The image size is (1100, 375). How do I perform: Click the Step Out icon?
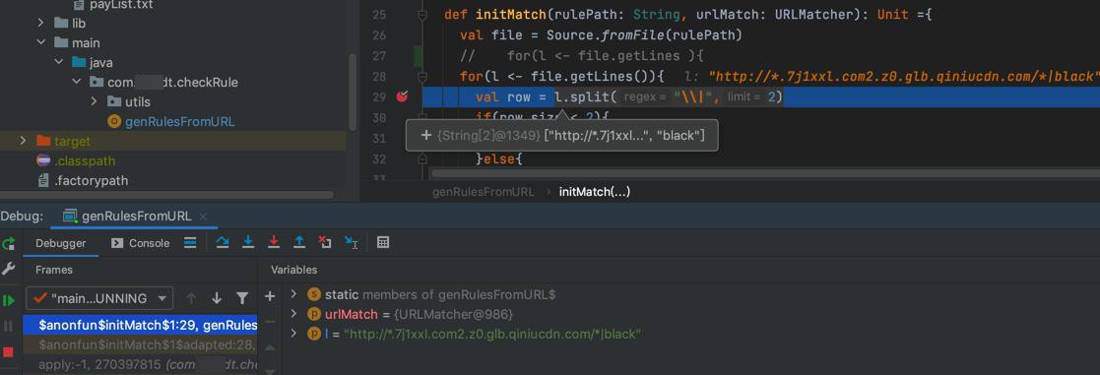(x=299, y=242)
